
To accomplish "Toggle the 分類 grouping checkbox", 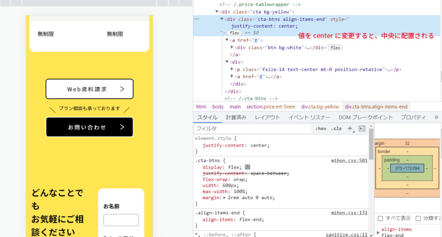I will pos(418,218).
